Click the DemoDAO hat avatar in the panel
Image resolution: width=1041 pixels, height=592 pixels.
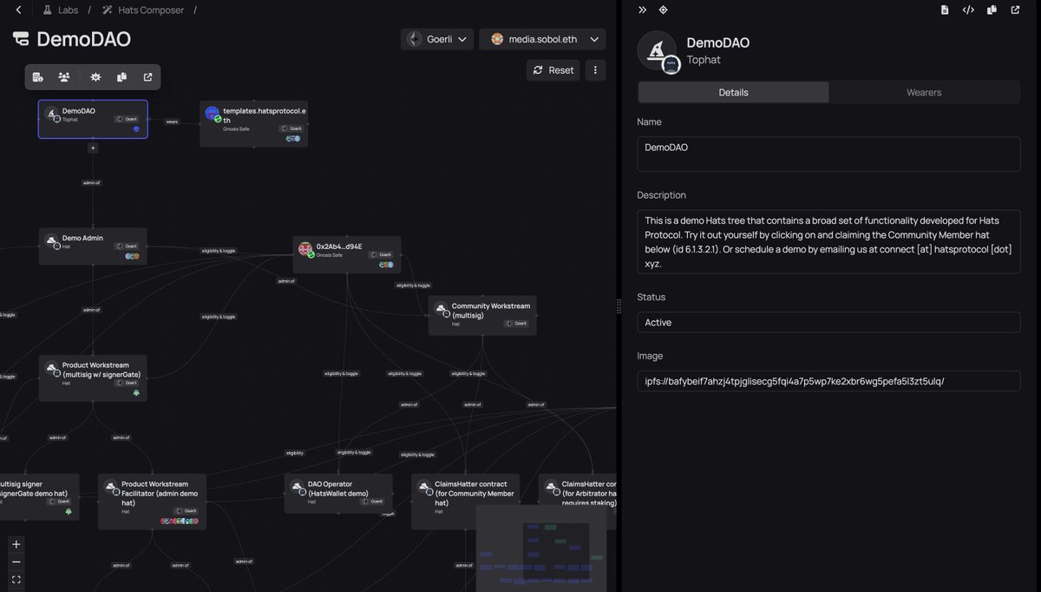tap(657, 50)
